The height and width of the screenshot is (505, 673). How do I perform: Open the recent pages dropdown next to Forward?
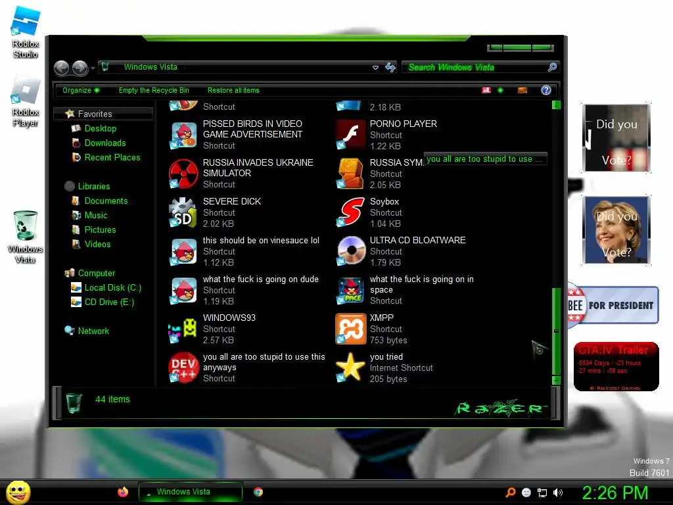pyautogui.click(x=93, y=68)
